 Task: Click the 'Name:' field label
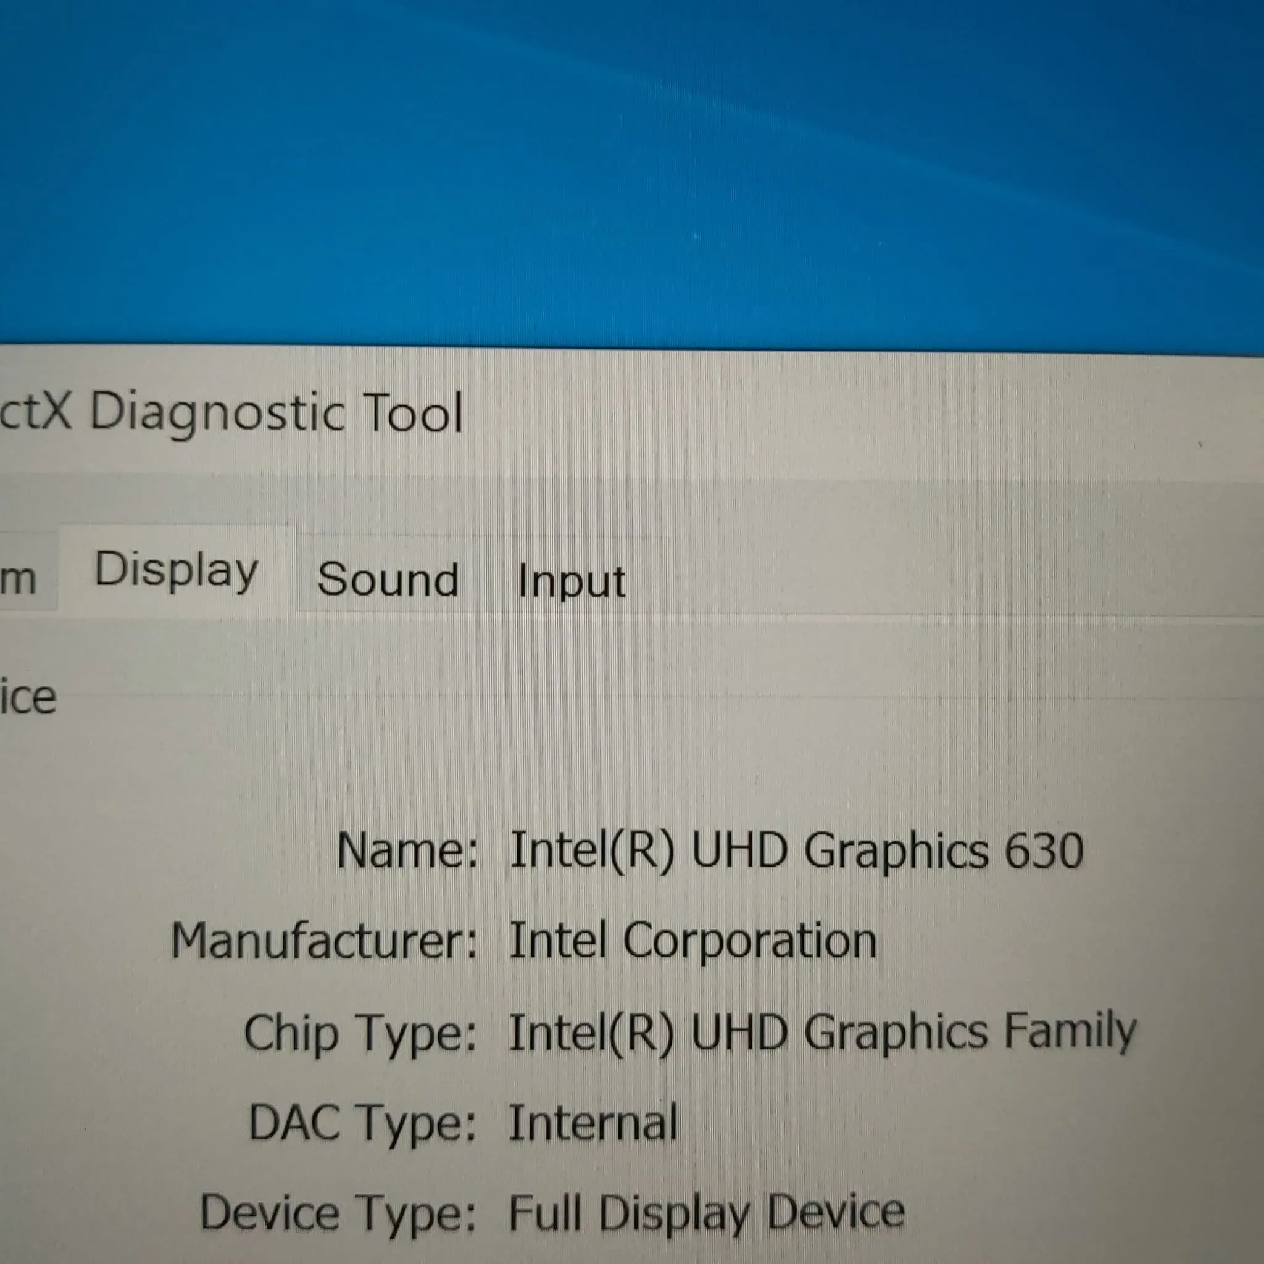pos(407,850)
